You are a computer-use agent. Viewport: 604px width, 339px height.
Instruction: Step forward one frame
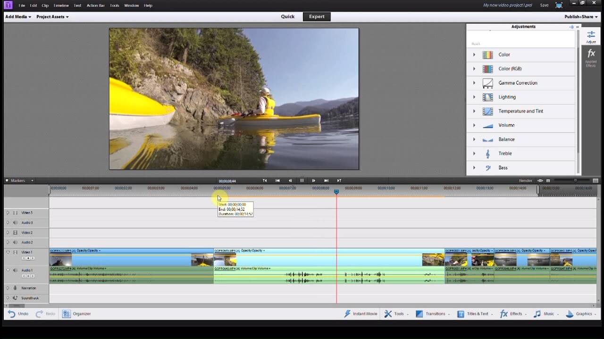(313, 181)
